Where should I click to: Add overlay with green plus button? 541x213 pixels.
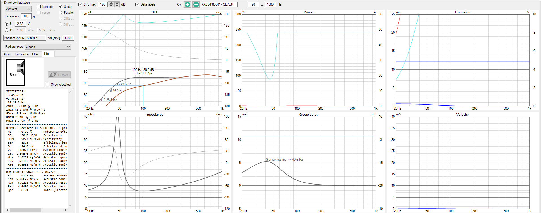[187, 4]
